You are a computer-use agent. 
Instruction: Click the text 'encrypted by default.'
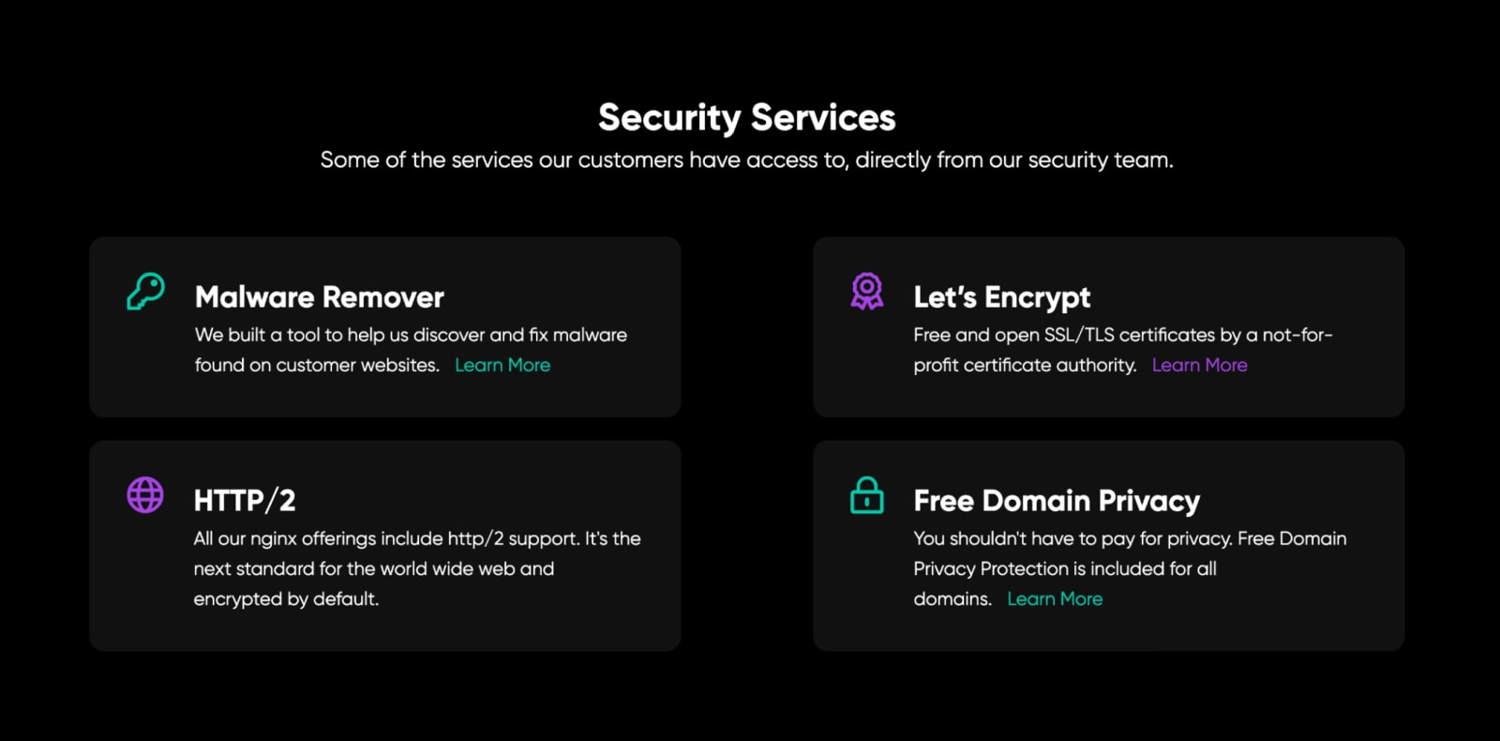[x=286, y=598]
